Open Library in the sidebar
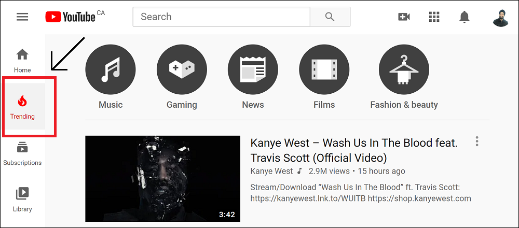Viewport: 519px width, 228px height. coord(22,199)
